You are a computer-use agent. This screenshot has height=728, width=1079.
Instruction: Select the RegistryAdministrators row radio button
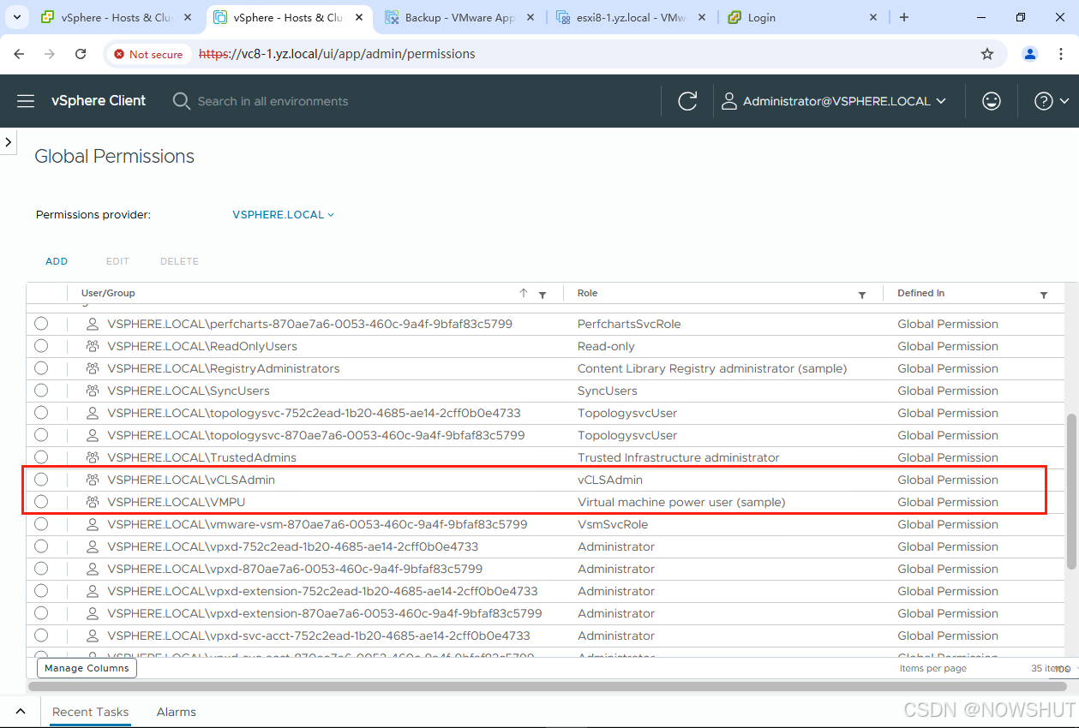41,368
